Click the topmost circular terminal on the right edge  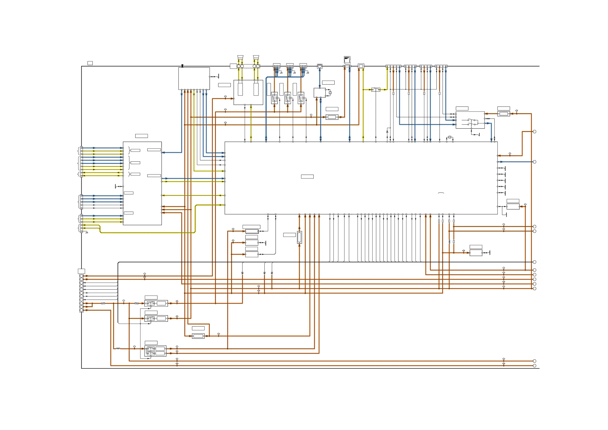coord(534,132)
